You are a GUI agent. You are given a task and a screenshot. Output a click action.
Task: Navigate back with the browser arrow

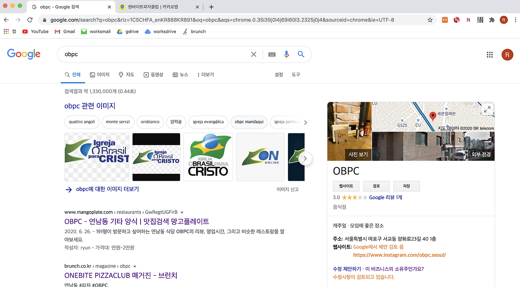click(6, 19)
